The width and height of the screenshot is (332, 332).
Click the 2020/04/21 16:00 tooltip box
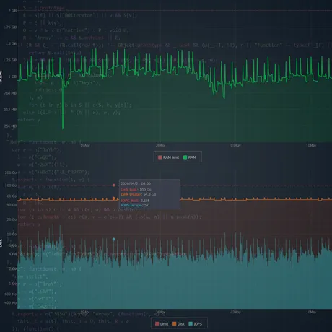click(149, 194)
